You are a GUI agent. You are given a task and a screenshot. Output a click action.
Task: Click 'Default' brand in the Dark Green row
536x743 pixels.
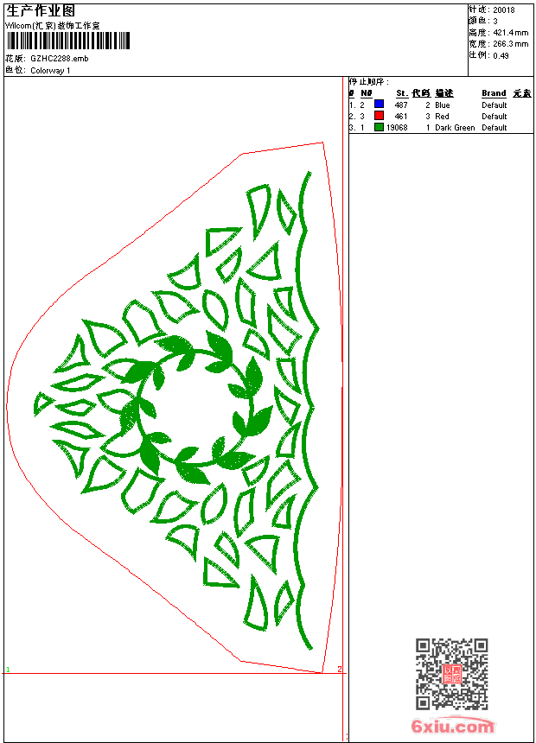(495, 128)
